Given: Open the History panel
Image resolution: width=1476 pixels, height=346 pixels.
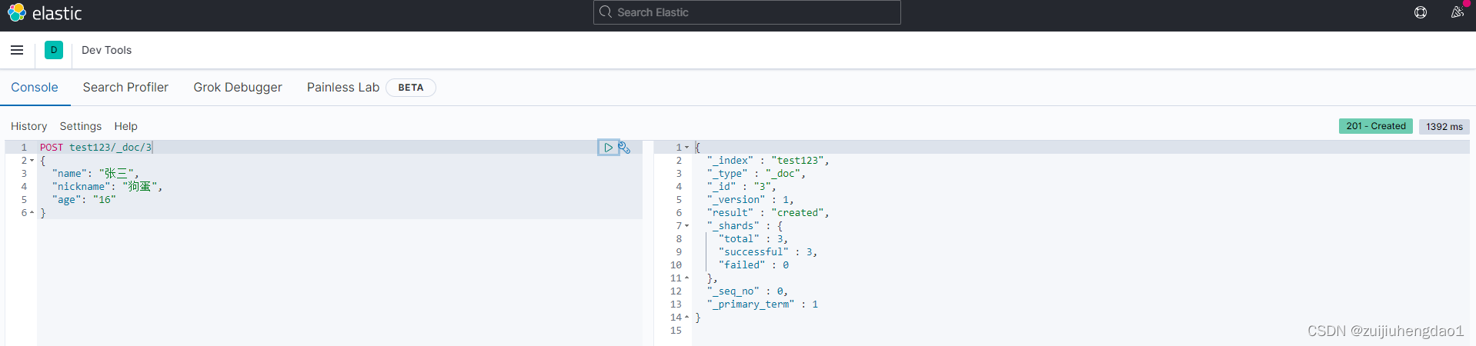Looking at the screenshot, I should (28, 126).
